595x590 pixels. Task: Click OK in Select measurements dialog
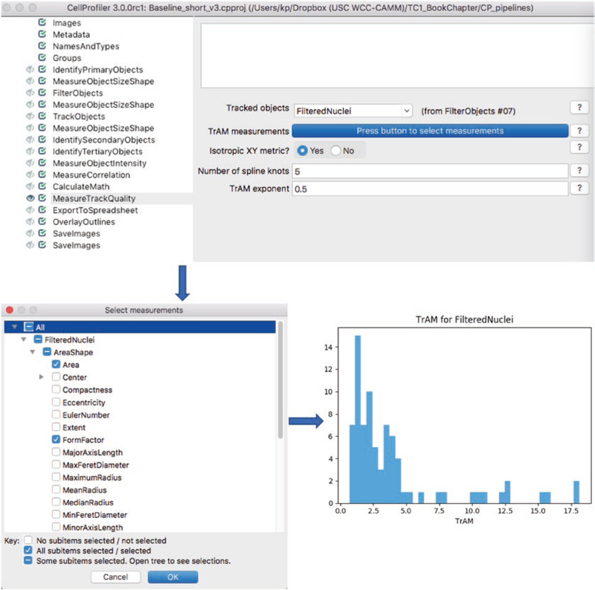point(173,577)
